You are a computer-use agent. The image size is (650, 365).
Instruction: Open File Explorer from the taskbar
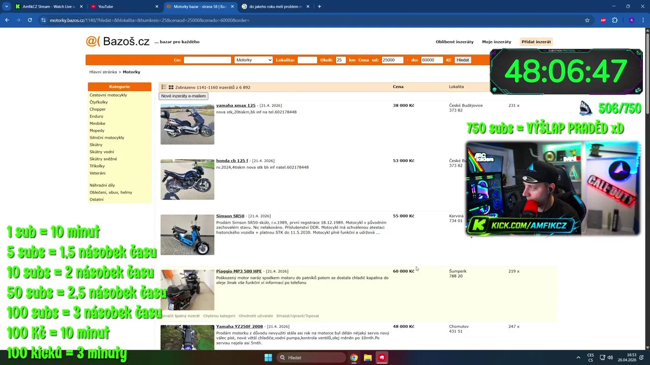pos(368,357)
